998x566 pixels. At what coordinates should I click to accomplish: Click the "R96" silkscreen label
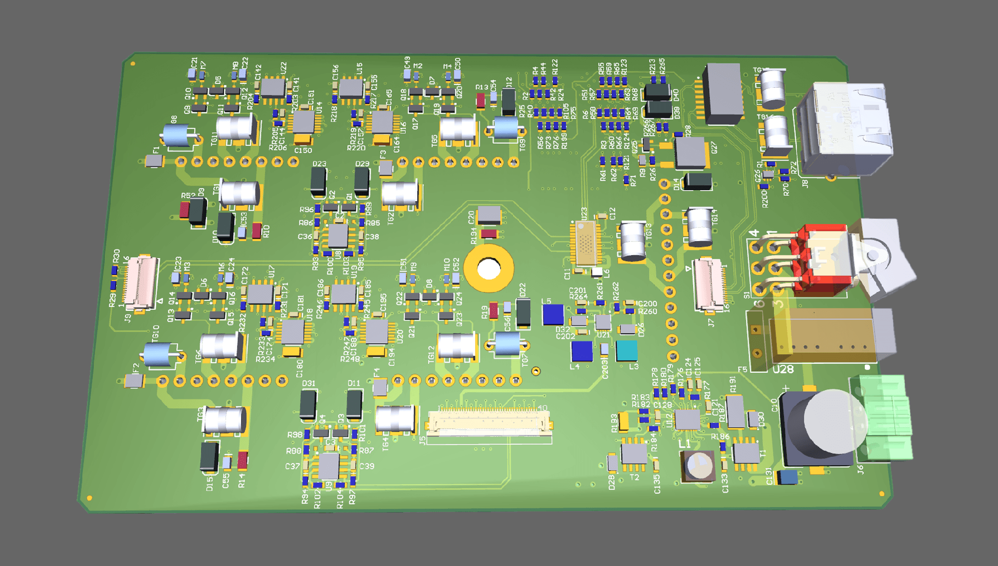click(306, 210)
